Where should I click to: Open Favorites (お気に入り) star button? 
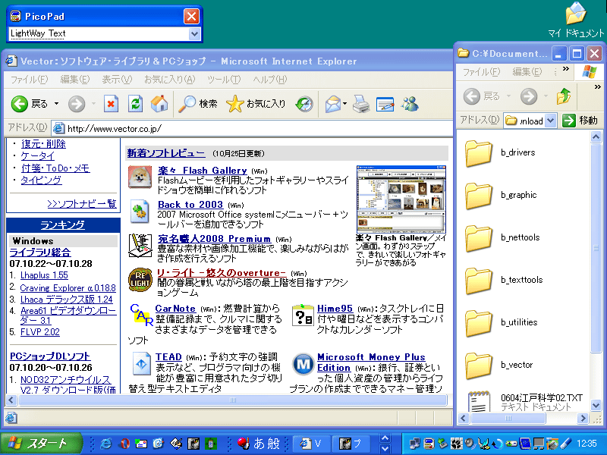256,104
